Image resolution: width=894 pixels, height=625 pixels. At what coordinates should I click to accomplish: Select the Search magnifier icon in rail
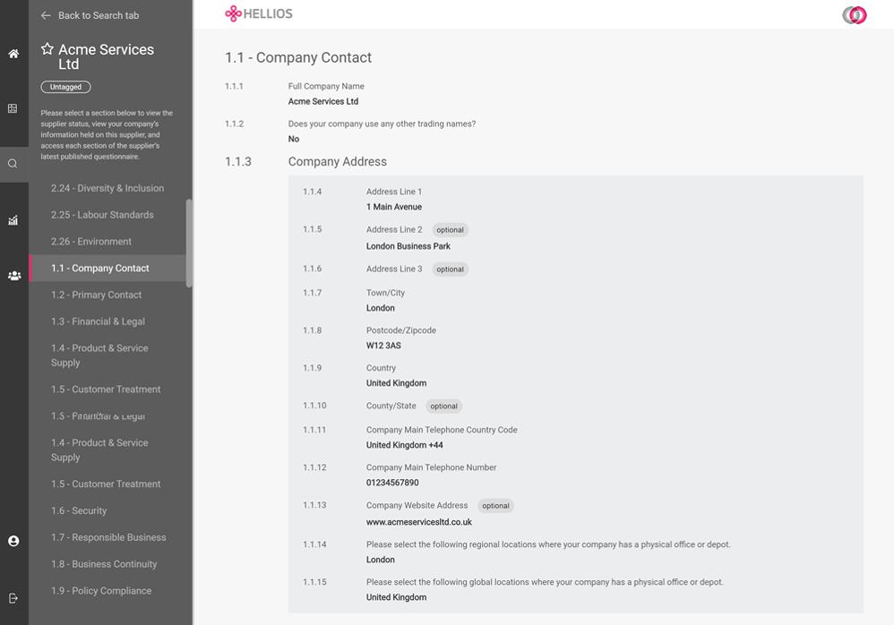click(x=13, y=164)
